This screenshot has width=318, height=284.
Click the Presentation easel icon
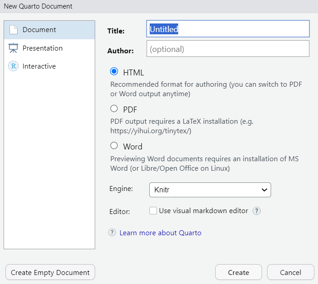pyautogui.click(x=14, y=48)
